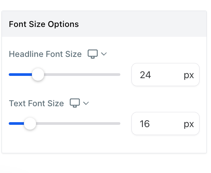This screenshot has width=211, height=173.
Task: Click the blue filled part of Text slider
Action: pyautogui.click(x=16, y=124)
